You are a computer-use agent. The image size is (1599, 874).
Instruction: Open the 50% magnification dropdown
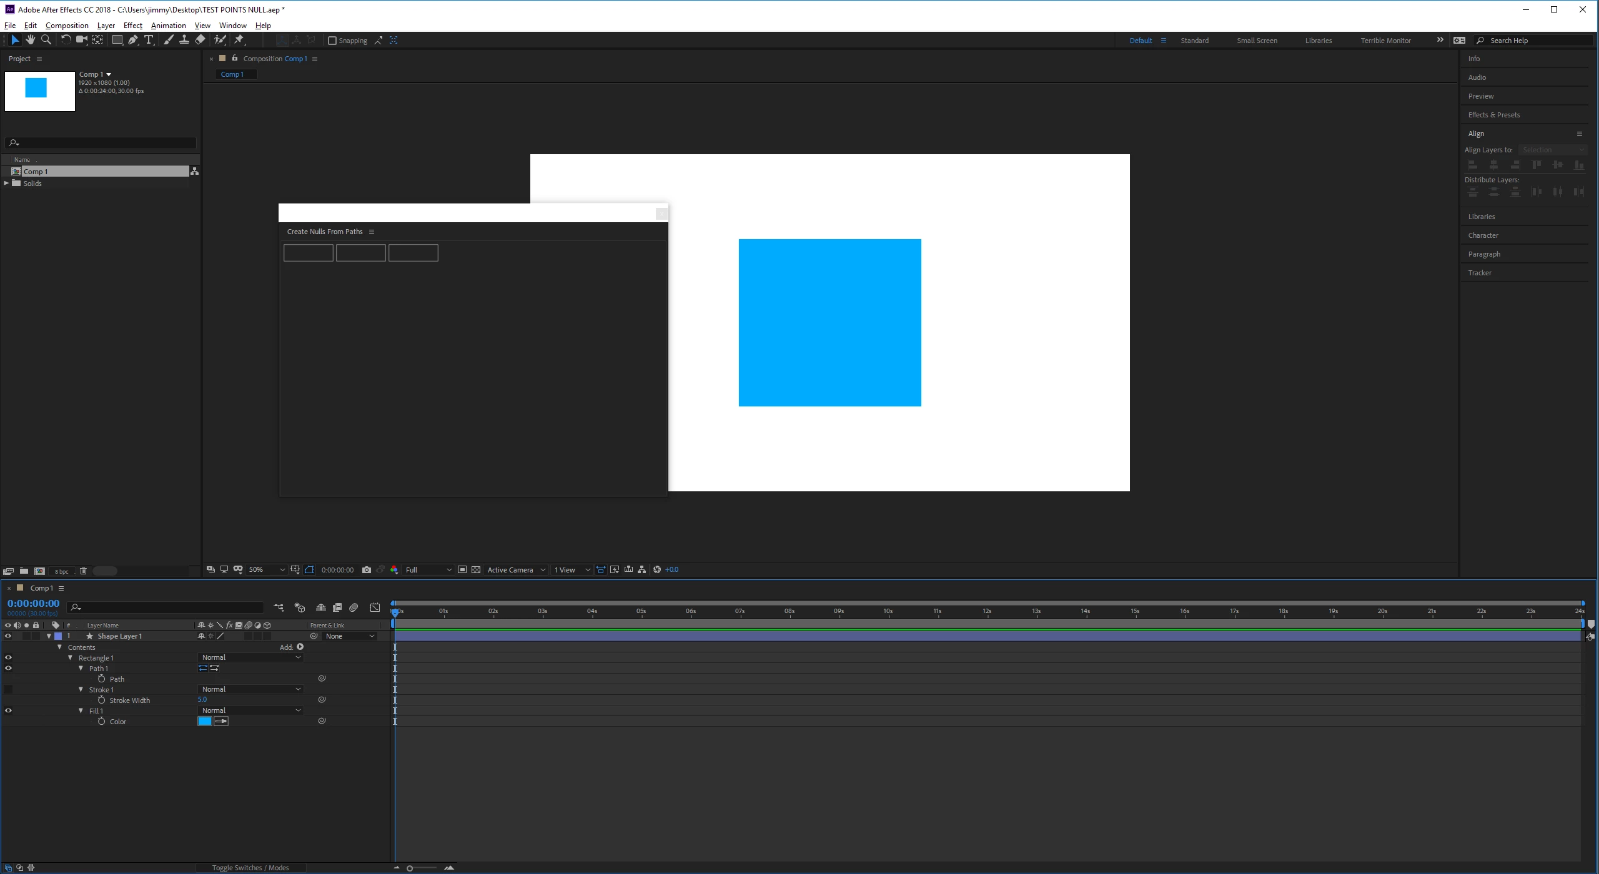coord(267,570)
